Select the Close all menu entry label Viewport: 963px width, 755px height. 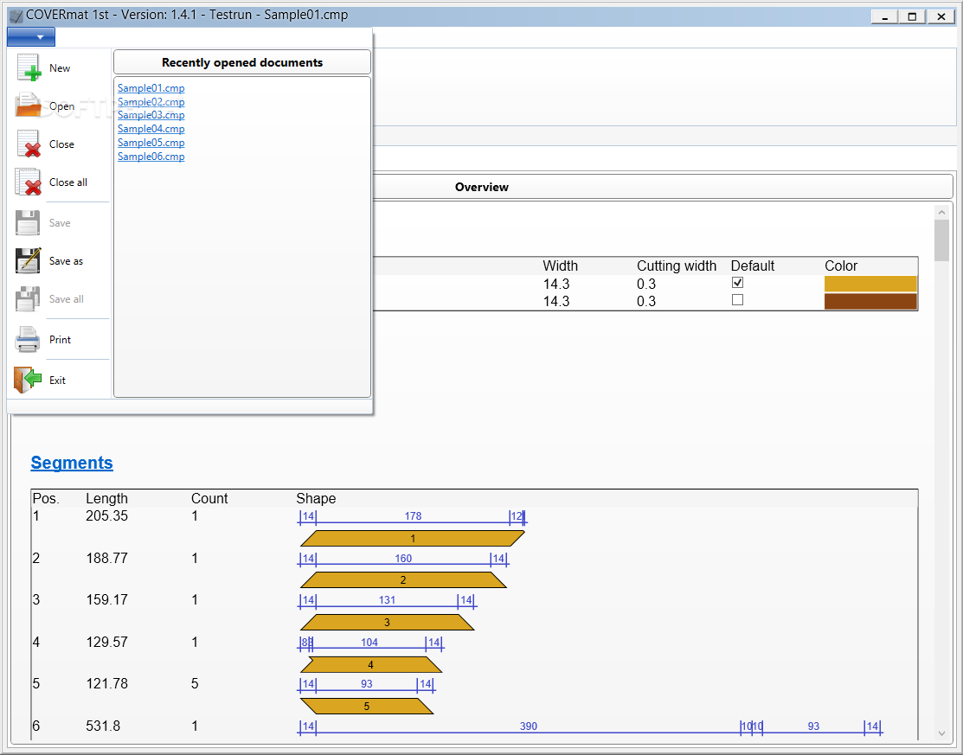pyautogui.click(x=68, y=182)
